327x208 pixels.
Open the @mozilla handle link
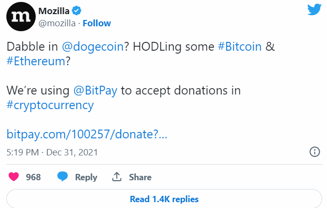56,23
